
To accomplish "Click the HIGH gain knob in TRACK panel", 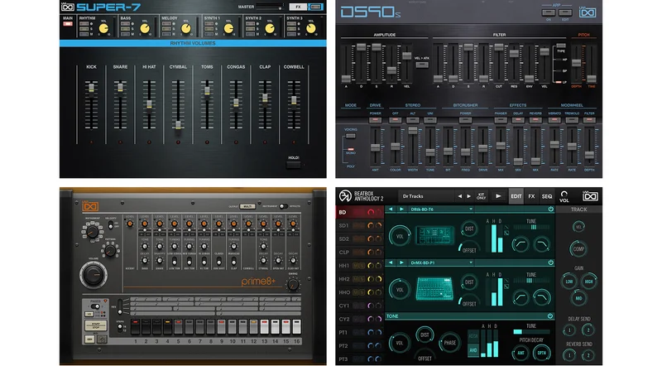I will (x=588, y=281).
